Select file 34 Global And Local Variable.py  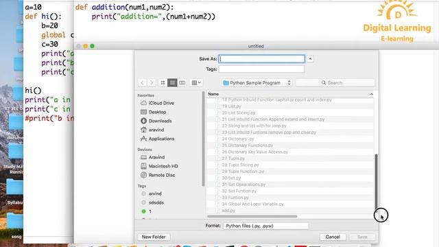(289, 204)
